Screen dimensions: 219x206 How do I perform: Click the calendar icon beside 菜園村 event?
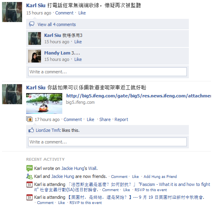point(29,197)
